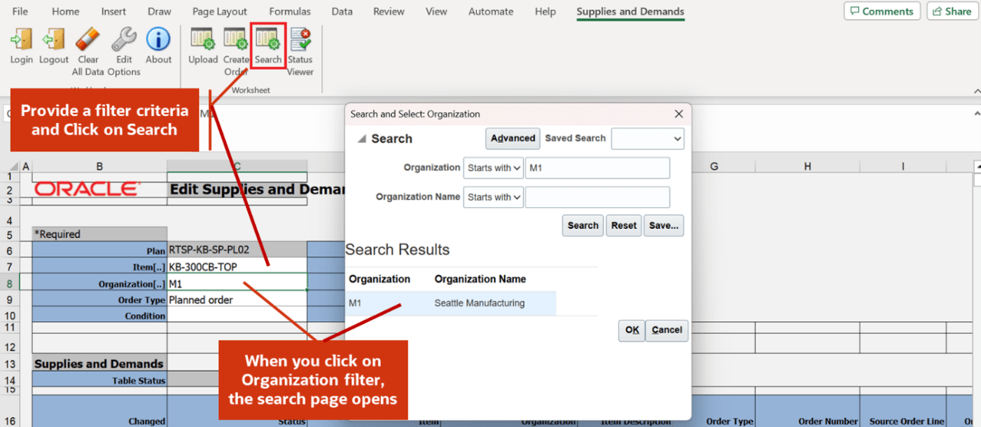Open the Review ribbon tab
The width and height of the screenshot is (981, 427).
tap(389, 11)
